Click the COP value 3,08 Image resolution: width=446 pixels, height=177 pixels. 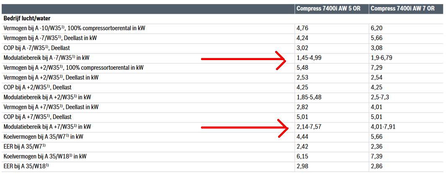(377, 48)
